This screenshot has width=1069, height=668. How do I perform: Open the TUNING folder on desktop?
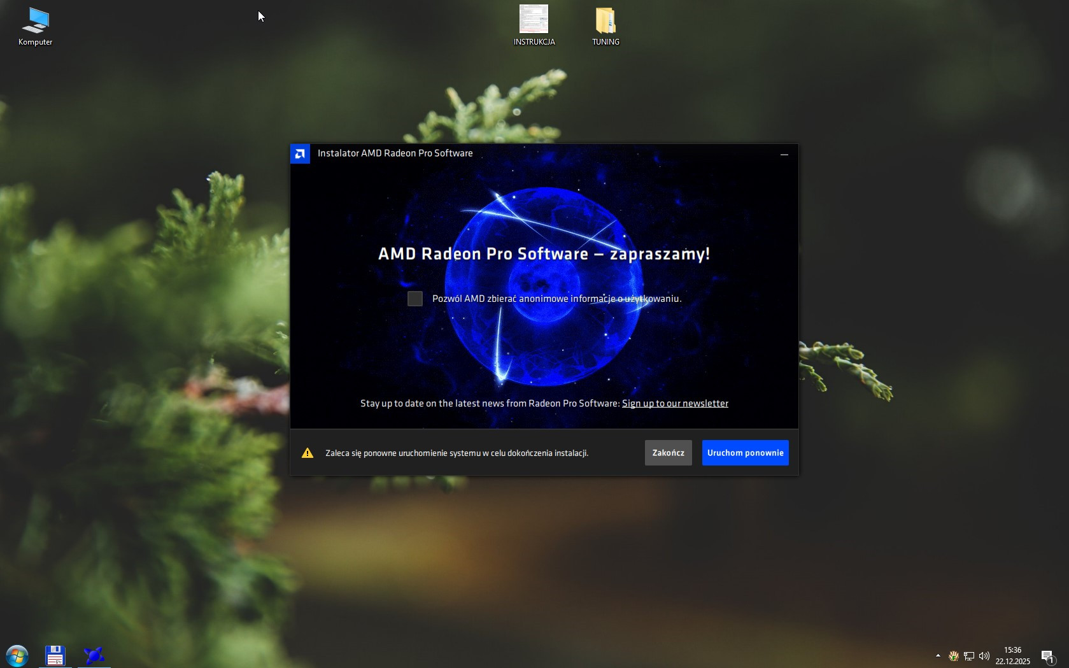pos(605,26)
